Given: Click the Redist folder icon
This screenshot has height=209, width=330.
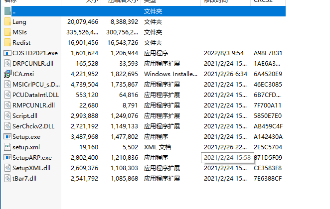Looking at the screenshot, I should [x=7, y=43].
